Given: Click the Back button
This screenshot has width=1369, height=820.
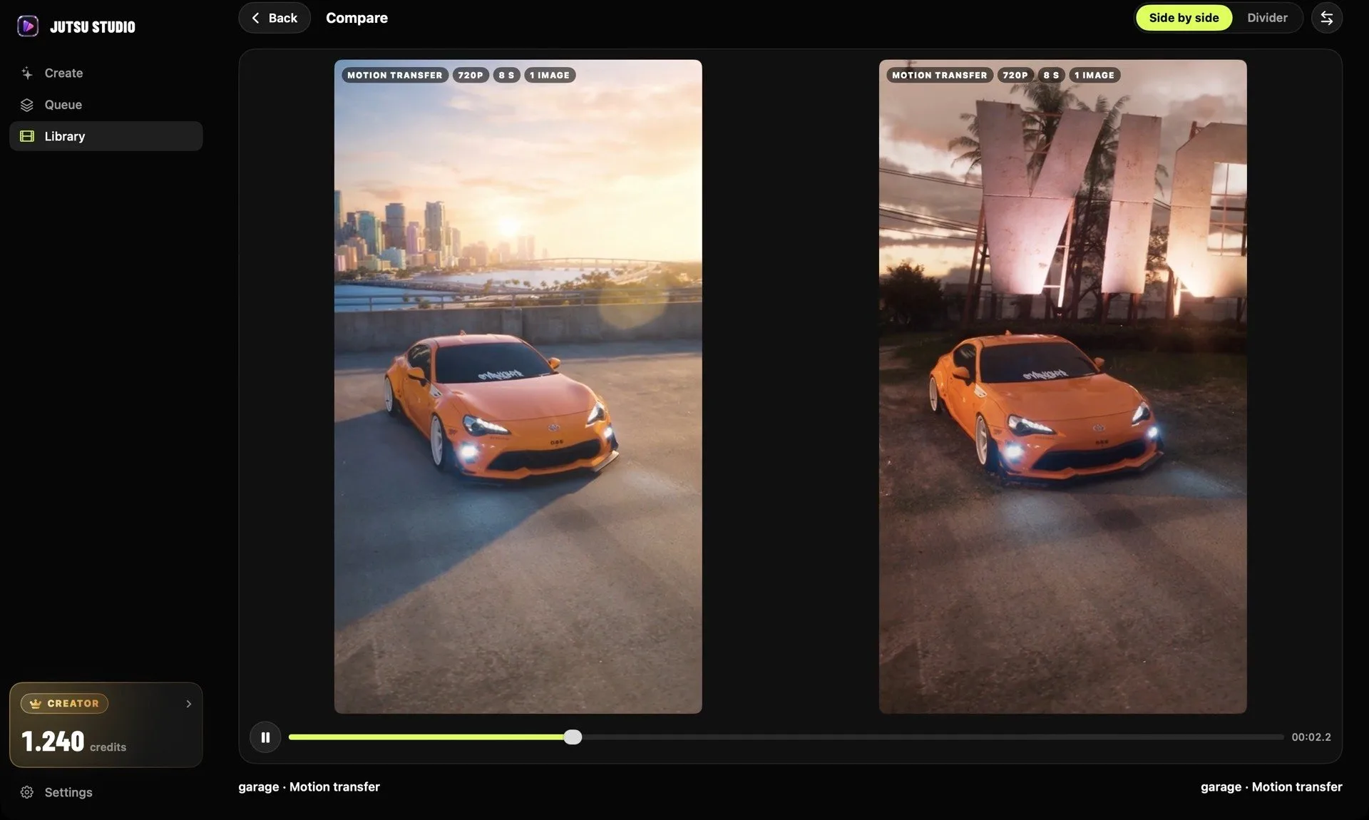Looking at the screenshot, I should (275, 18).
